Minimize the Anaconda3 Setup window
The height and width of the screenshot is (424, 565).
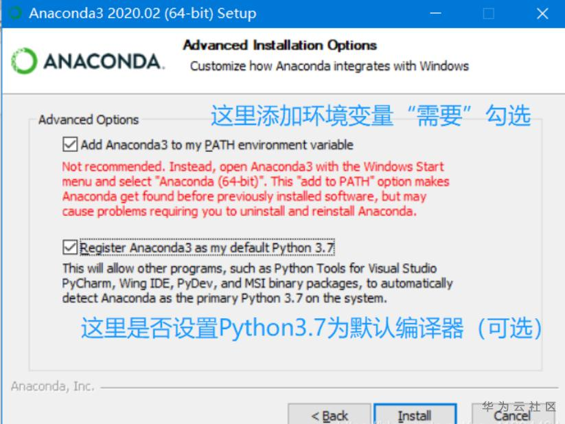point(436,13)
